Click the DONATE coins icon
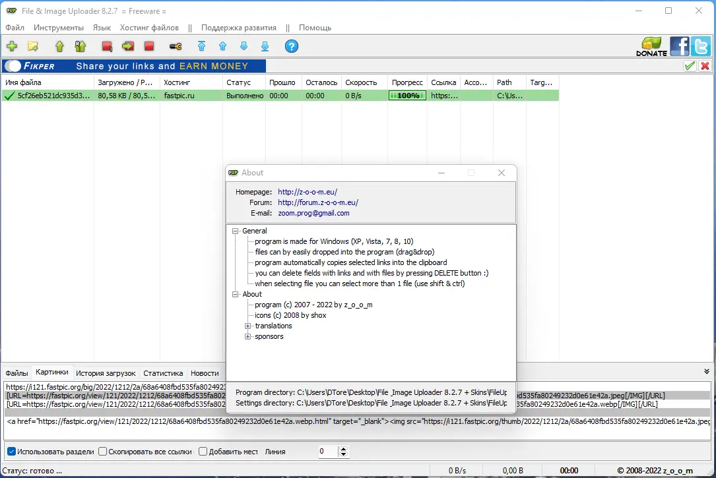The height and width of the screenshot is (478, 716). click(651, 47)
